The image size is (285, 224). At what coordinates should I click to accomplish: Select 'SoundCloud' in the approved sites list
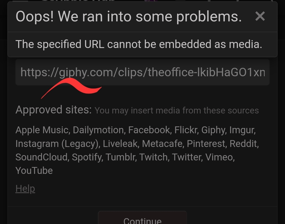[x=41, y=157]
